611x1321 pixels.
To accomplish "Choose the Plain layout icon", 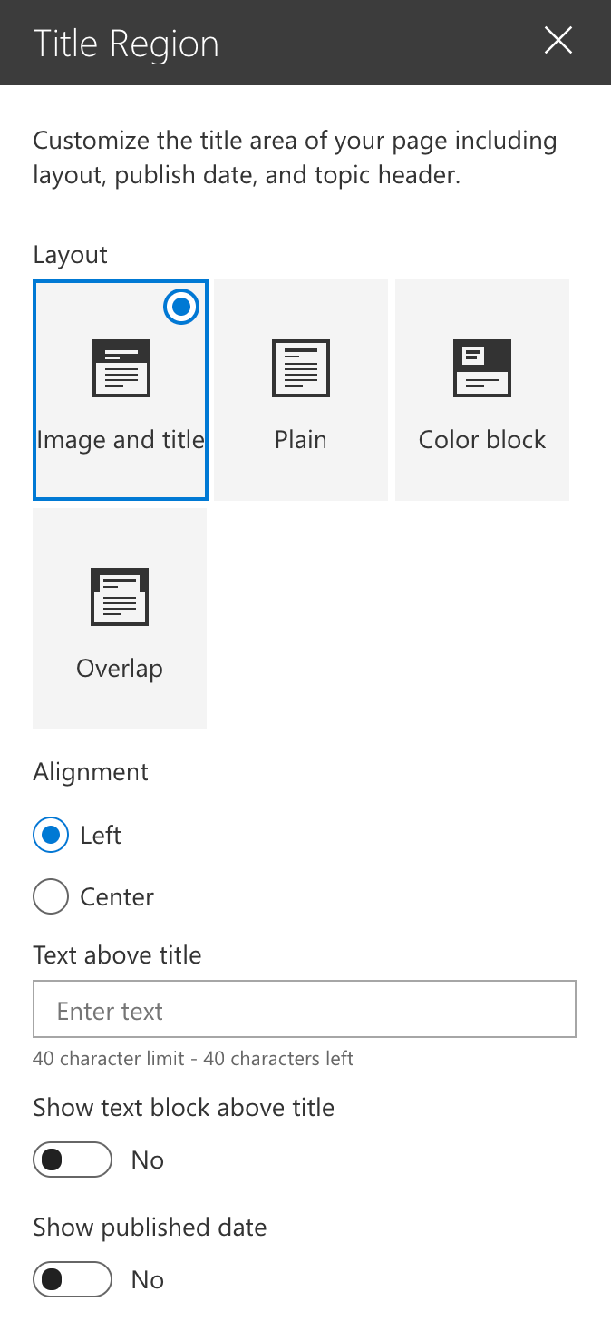I will point(301,368).
